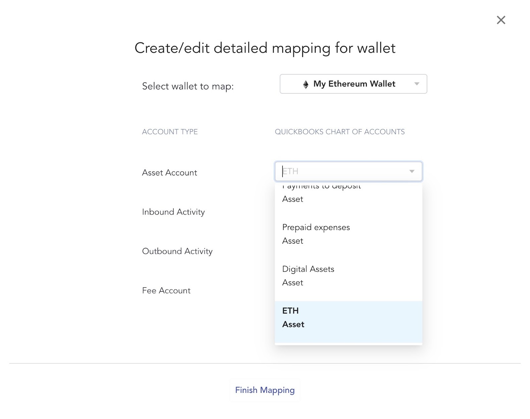
Task: Click the Account Type column header
Action: pos(170,132)
